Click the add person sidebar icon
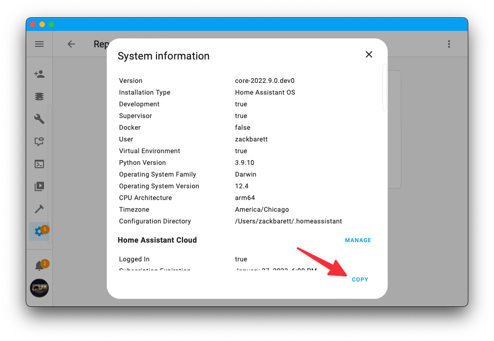The image size is (494, 341). tap(39, 74)
